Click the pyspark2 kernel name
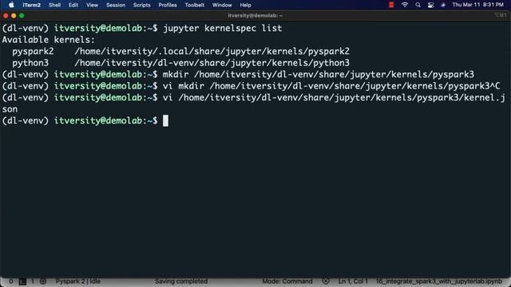Image resolution: width=511 pixels, height=287 pixels. [x=33, y=51]
